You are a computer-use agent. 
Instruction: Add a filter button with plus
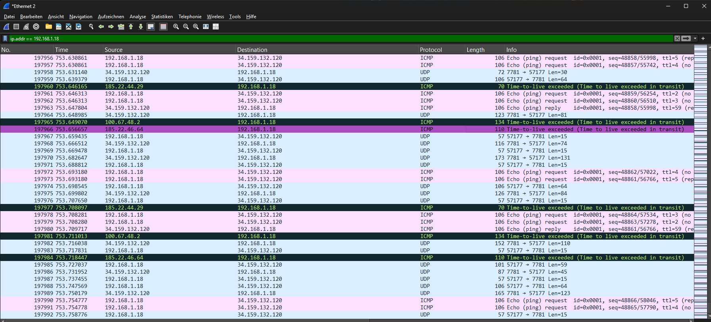(703, 38)
